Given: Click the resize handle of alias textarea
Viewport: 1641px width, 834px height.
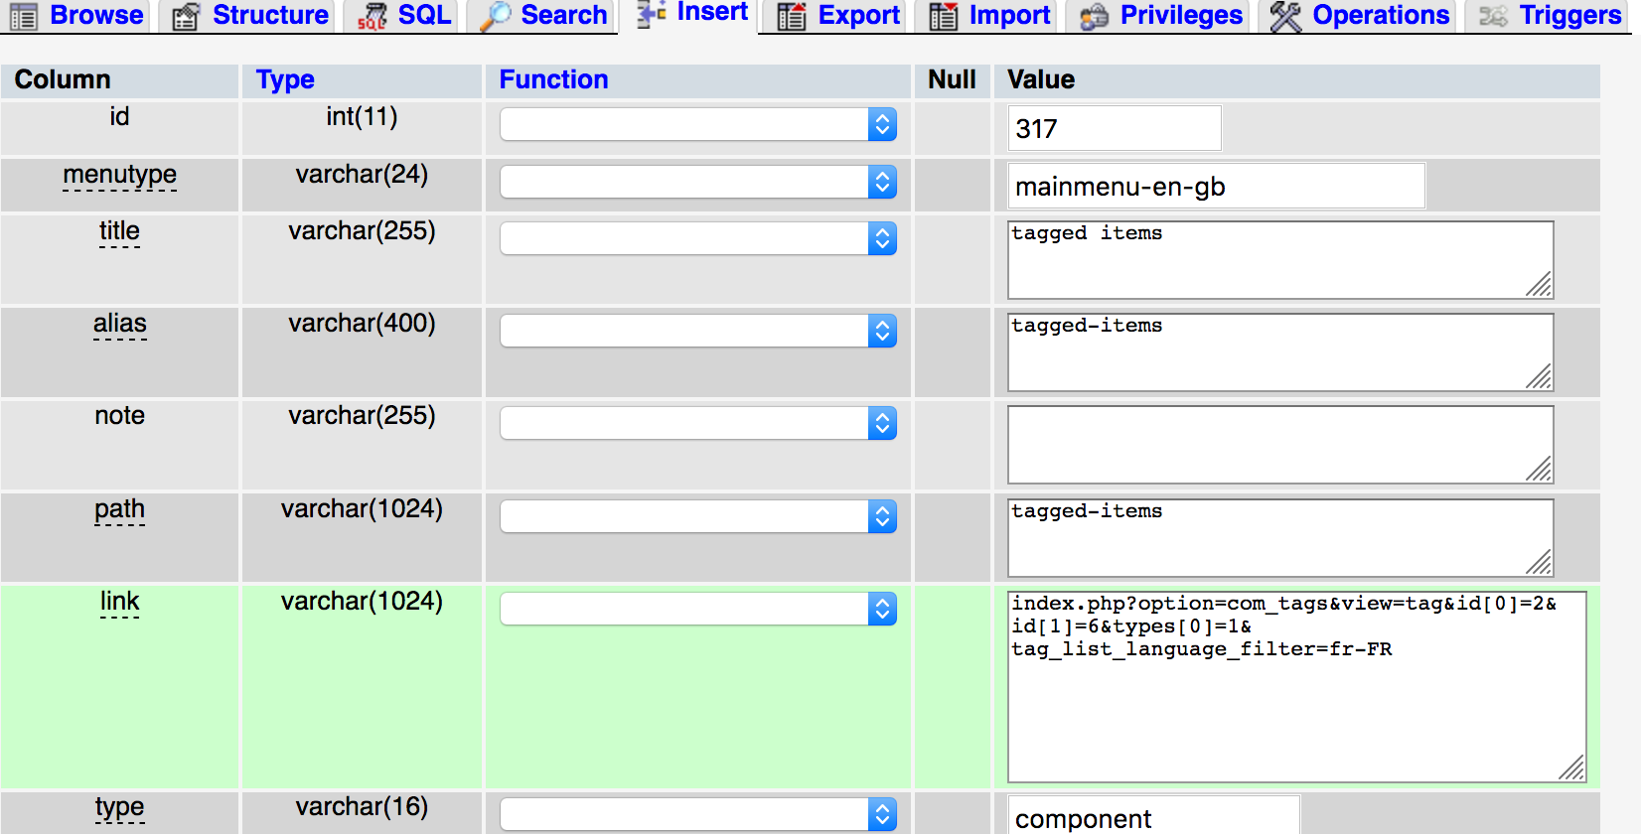Looking at the screenshot, I should click(1540, 377).
